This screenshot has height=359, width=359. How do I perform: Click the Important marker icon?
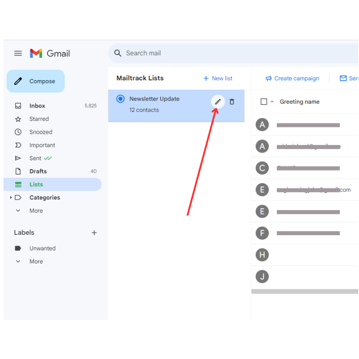click(x=18, y=145)
